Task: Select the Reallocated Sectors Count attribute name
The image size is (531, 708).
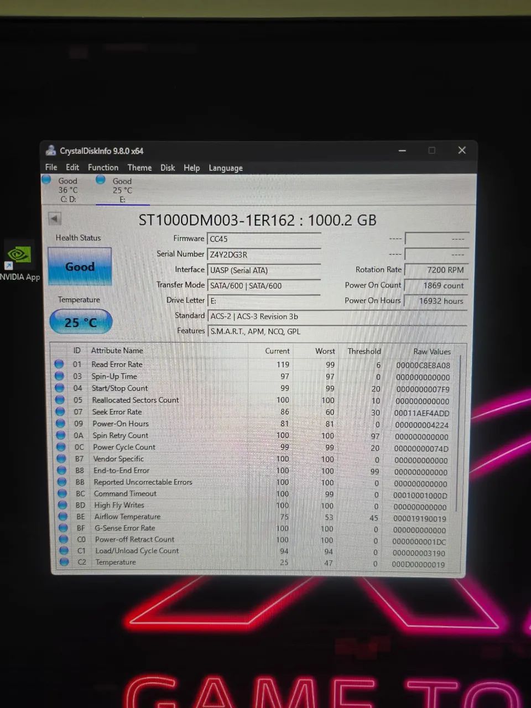Action: [x=136, y=400]
